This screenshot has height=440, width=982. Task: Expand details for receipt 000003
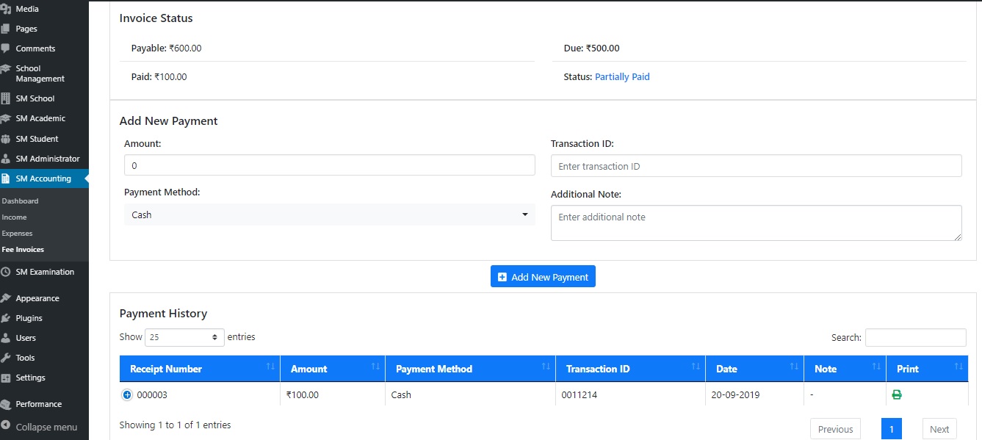coord(127,394)
